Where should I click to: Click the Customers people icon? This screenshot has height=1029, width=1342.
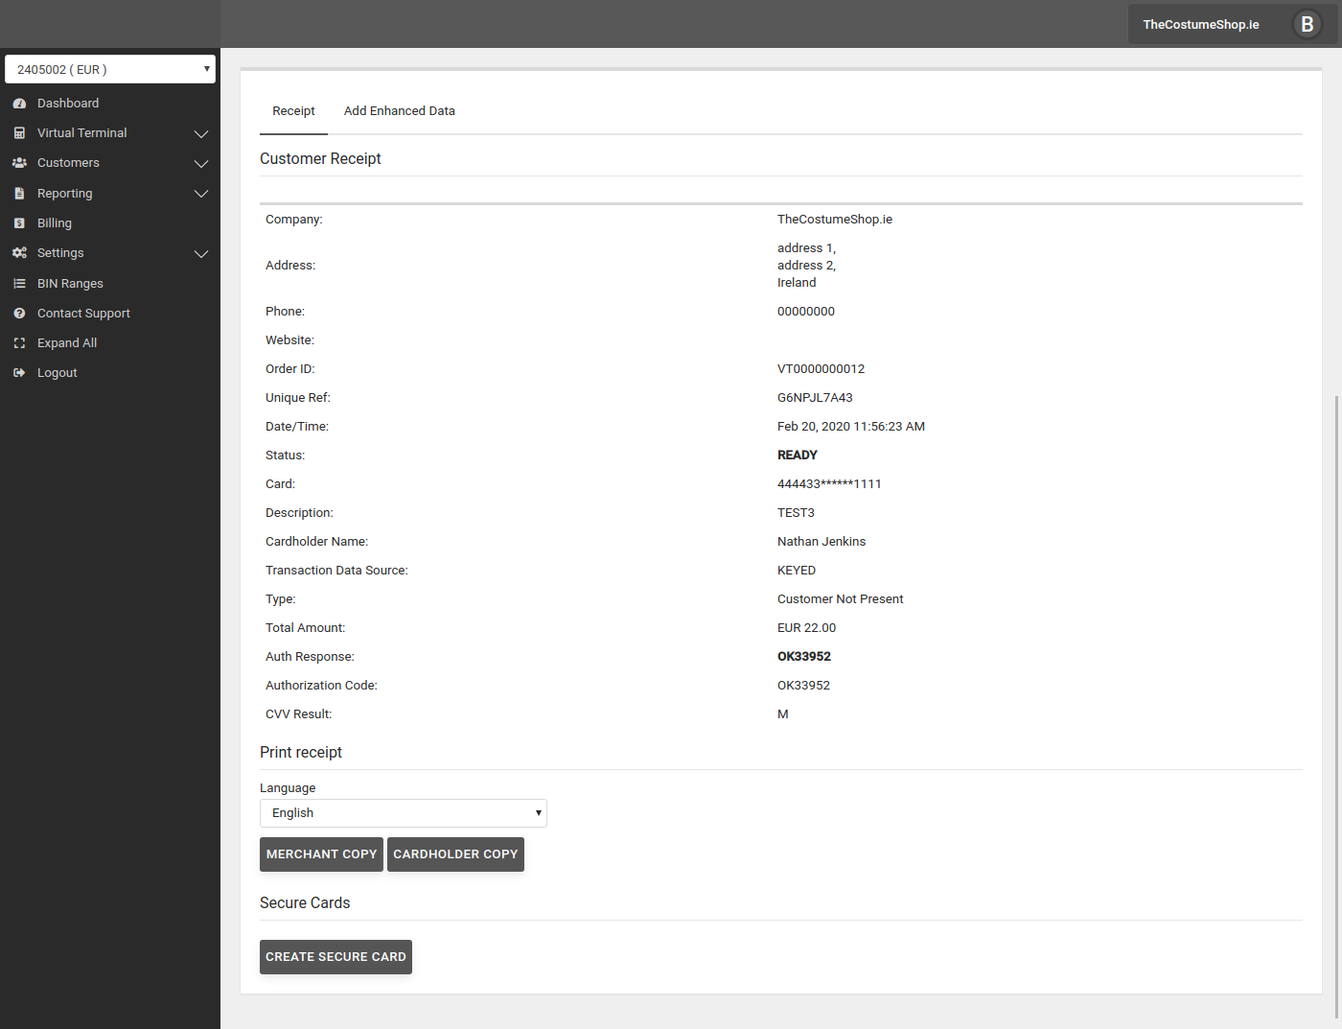pyautogui.click(x=19, y=163)
